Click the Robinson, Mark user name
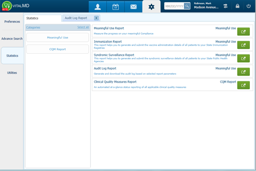 [x=202, y=3]
